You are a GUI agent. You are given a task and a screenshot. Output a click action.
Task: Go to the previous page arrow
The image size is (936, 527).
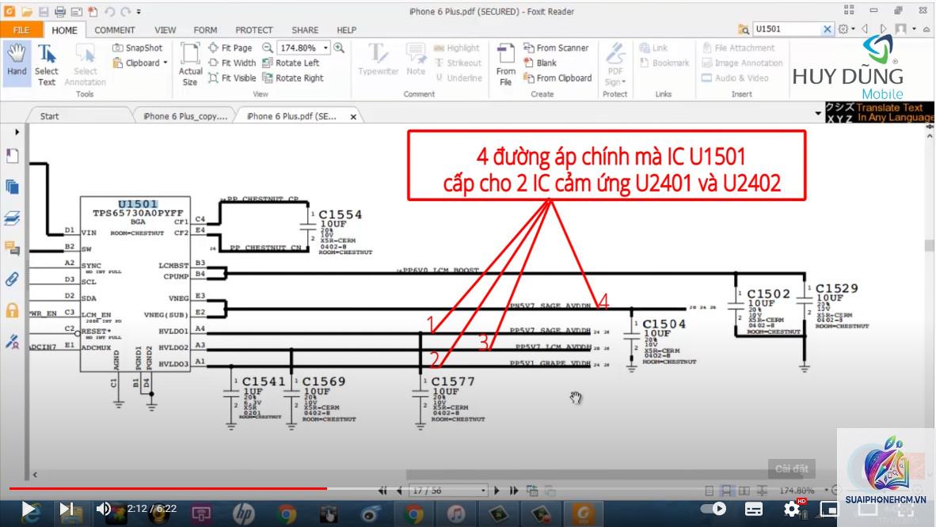tap(399, 491)
